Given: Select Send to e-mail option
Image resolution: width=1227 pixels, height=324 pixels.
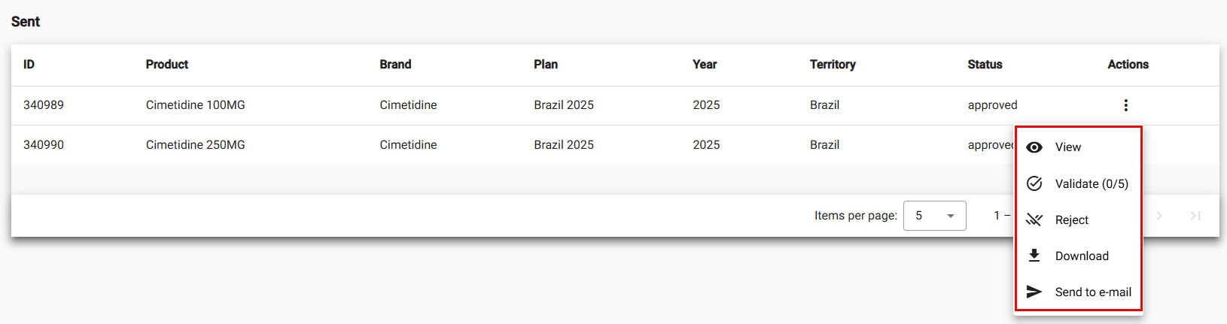Looking at the screenshot, I should pyautogui.click(x=1093, y=292).
